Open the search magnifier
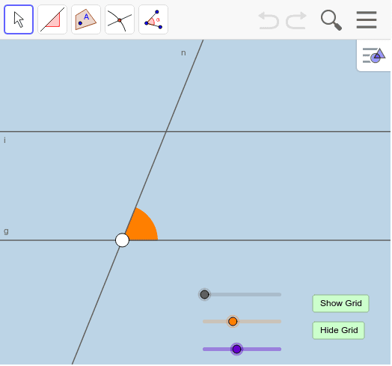 (331, 20)
